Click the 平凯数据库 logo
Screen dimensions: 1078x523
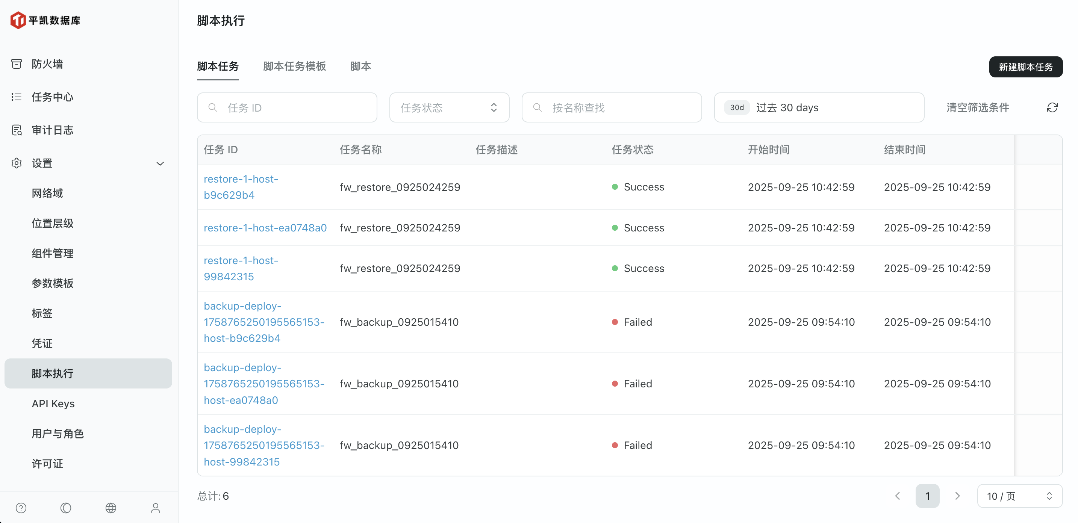point(45,20)
